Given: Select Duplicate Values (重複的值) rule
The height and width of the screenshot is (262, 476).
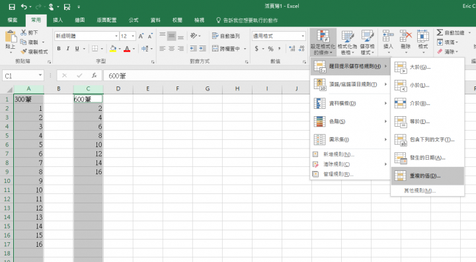Looking at the screenshot, I should pyautogui.click(x=428, y=176).
